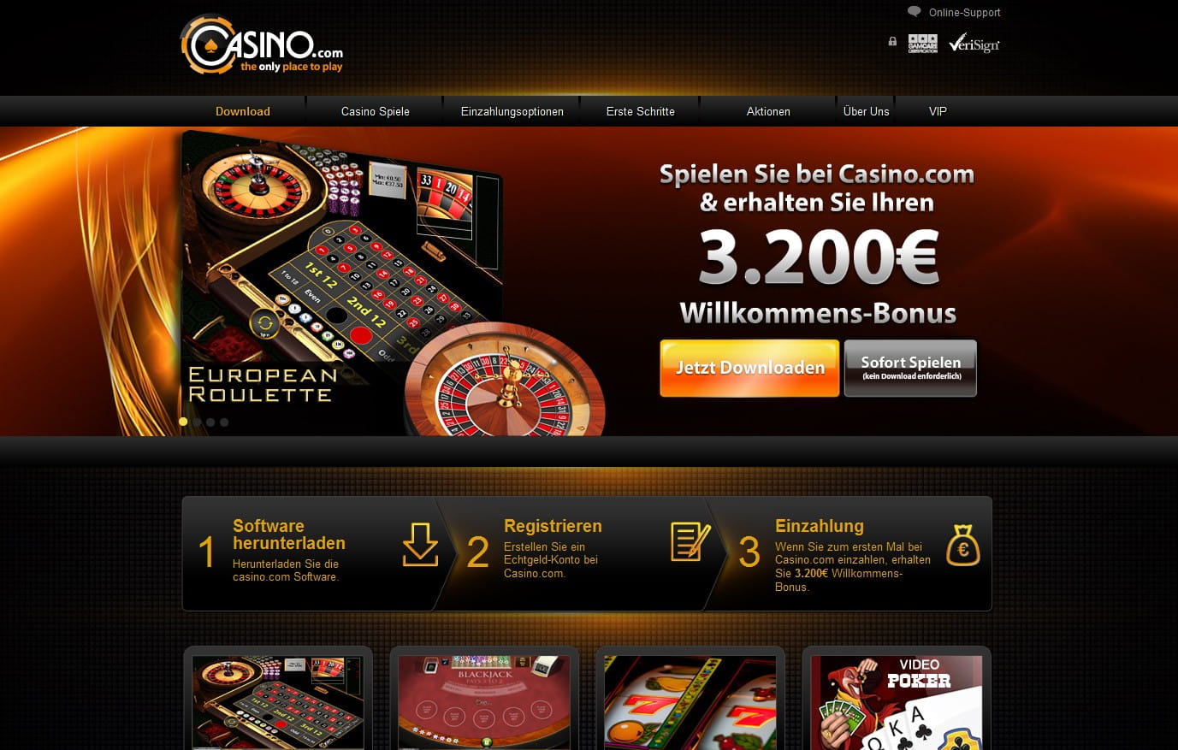Open the Video Poker game thumbnail
1178x750 pixels.
897,702
